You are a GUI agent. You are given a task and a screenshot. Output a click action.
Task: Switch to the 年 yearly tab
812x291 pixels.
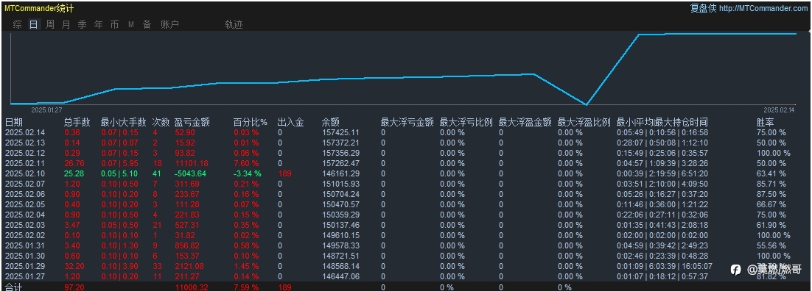99,24
